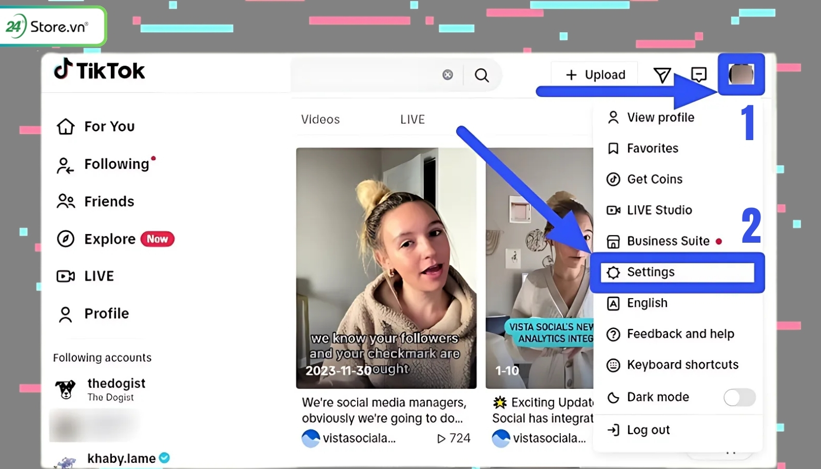
Task: Open 'We're social media managers' video caption
Action: pyautogui.click(x=384, y=410)
